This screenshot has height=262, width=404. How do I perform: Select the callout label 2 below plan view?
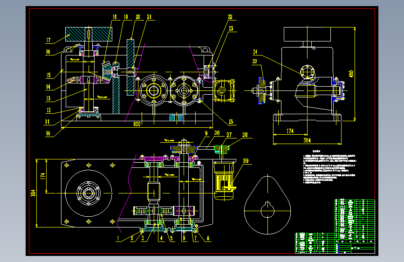click(x=132, y=239)
